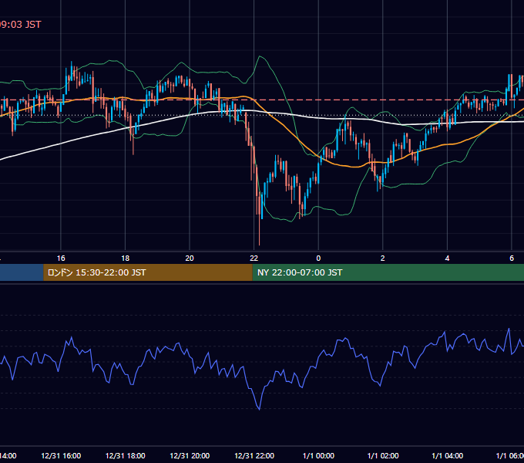Click the 1/1 04:00 date label
The width and height of the screenshot is (524, 463).
tap(447, 456)
